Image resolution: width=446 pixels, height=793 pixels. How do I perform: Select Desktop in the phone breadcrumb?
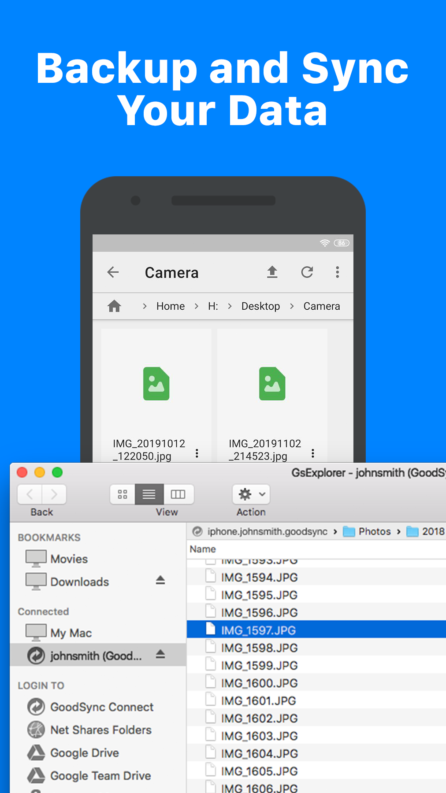coord(260,306)
